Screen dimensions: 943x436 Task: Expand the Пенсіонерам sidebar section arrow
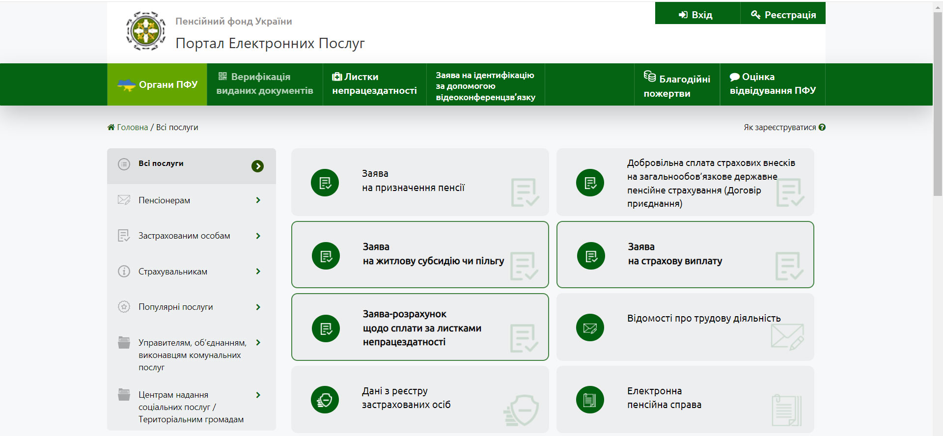click(258, 200)
